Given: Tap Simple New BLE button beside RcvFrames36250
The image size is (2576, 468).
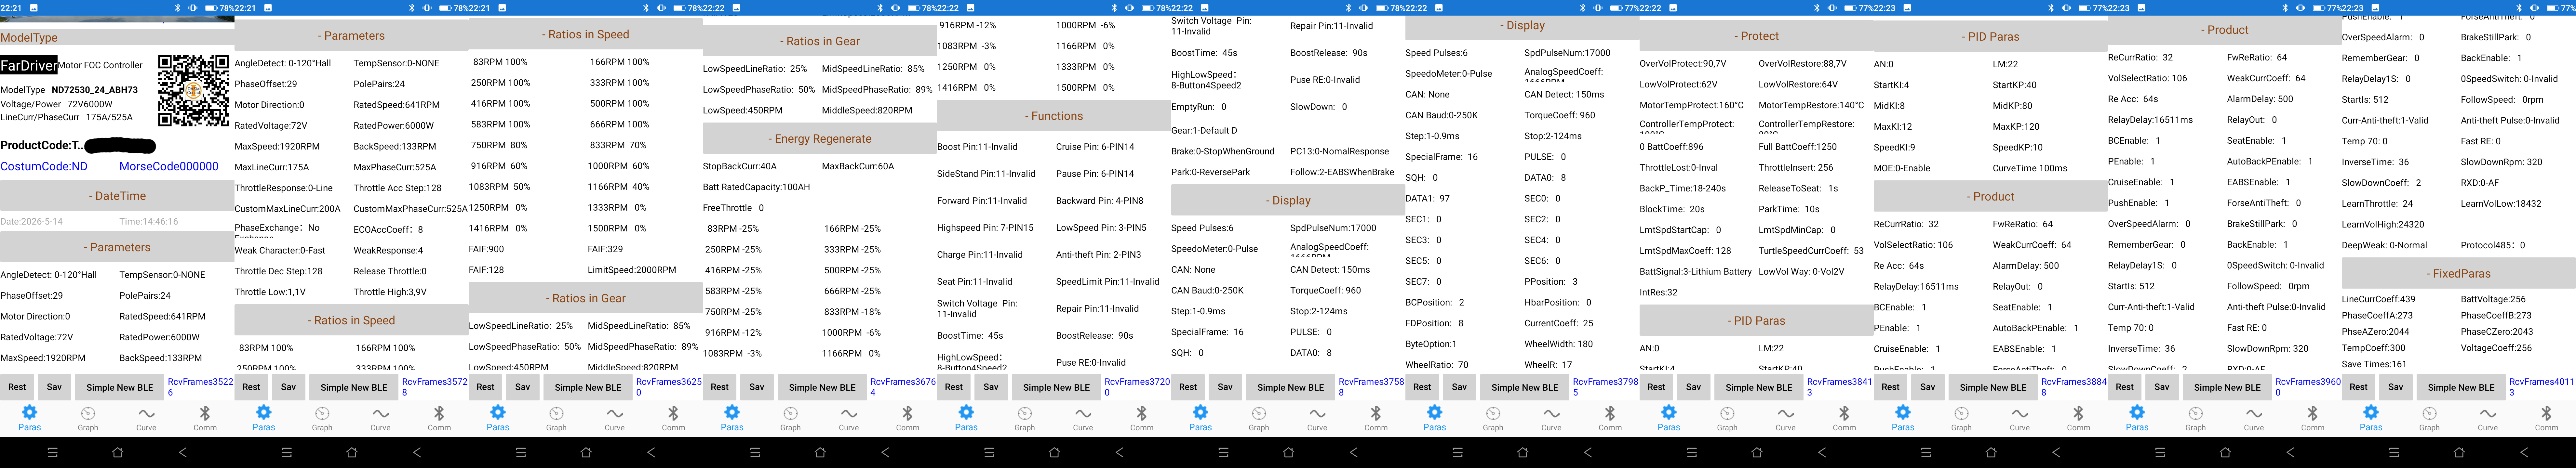Looking at the screenshot, I should (588, 387).
